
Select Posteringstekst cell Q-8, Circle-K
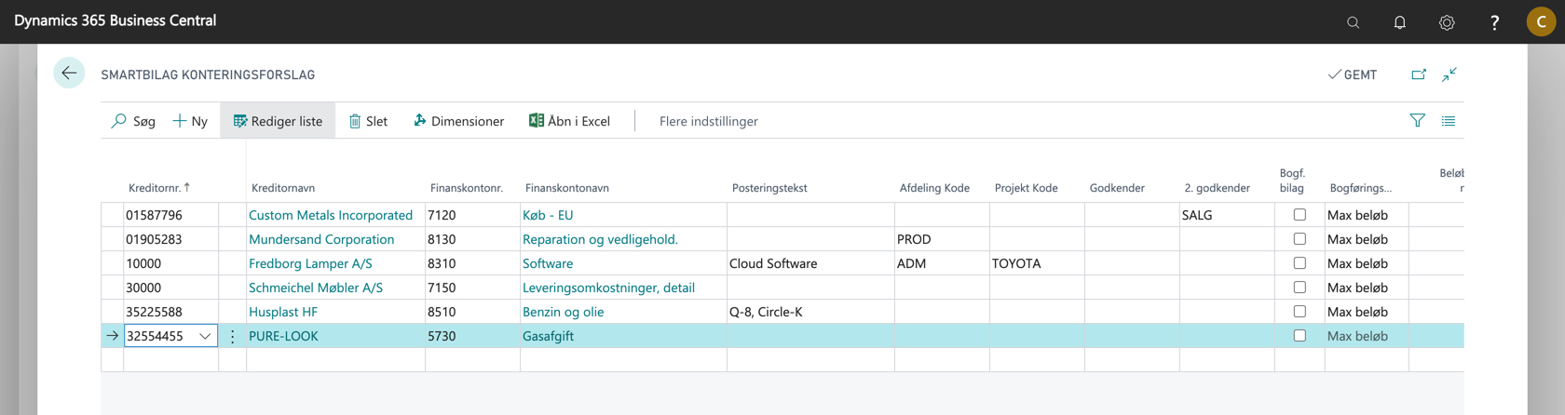point(810,312)
